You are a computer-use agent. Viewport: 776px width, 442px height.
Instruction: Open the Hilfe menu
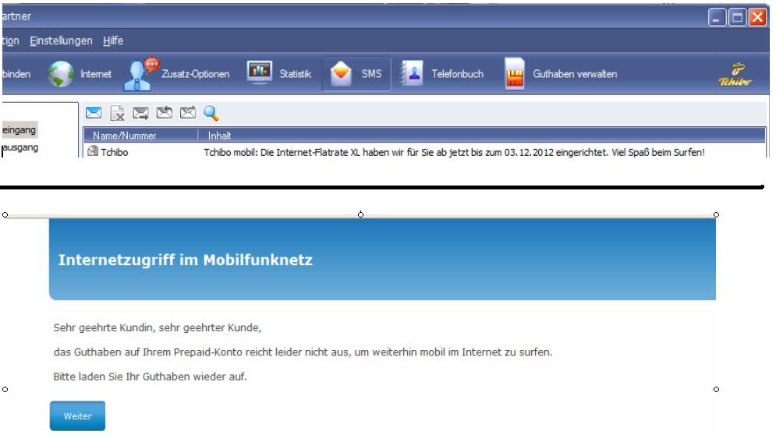[113, 41]
